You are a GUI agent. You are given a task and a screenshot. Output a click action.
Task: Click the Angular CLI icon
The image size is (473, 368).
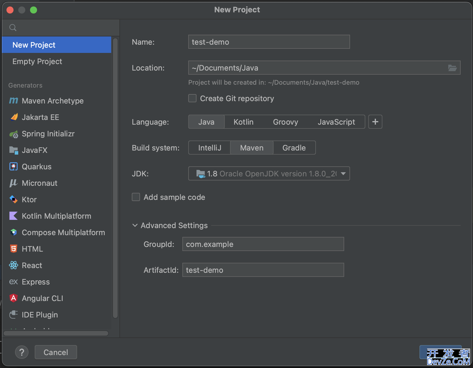click(x=14, y=298)
